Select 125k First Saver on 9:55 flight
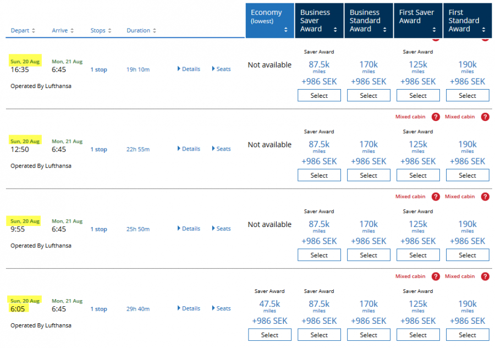Screen dimensions: 495x348 (x=418, y=255)
